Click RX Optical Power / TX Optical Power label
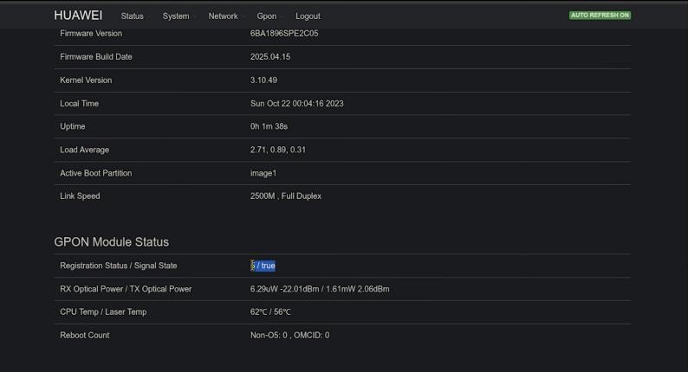 [126, 289]
